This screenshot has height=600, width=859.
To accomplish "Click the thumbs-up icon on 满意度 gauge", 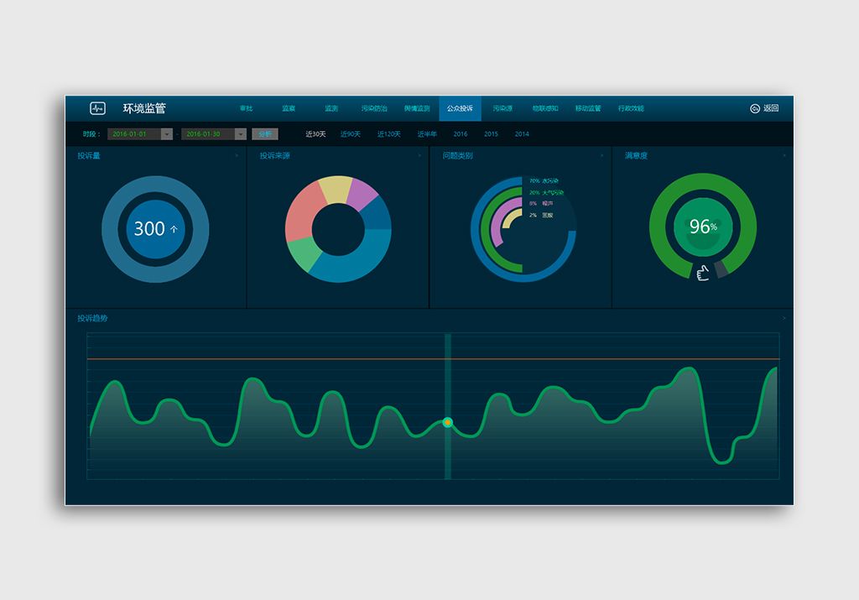I will [x=703, y=272].
